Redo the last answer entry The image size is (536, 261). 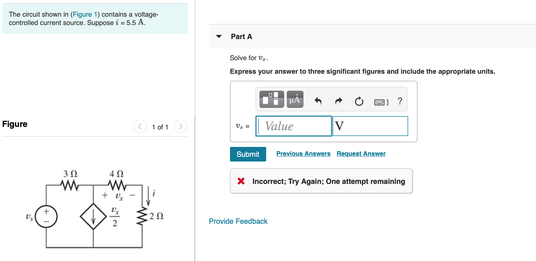click(x=338, y=101)
